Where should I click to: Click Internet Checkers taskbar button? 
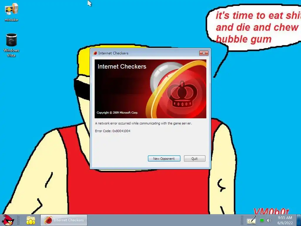coord(64,220)
